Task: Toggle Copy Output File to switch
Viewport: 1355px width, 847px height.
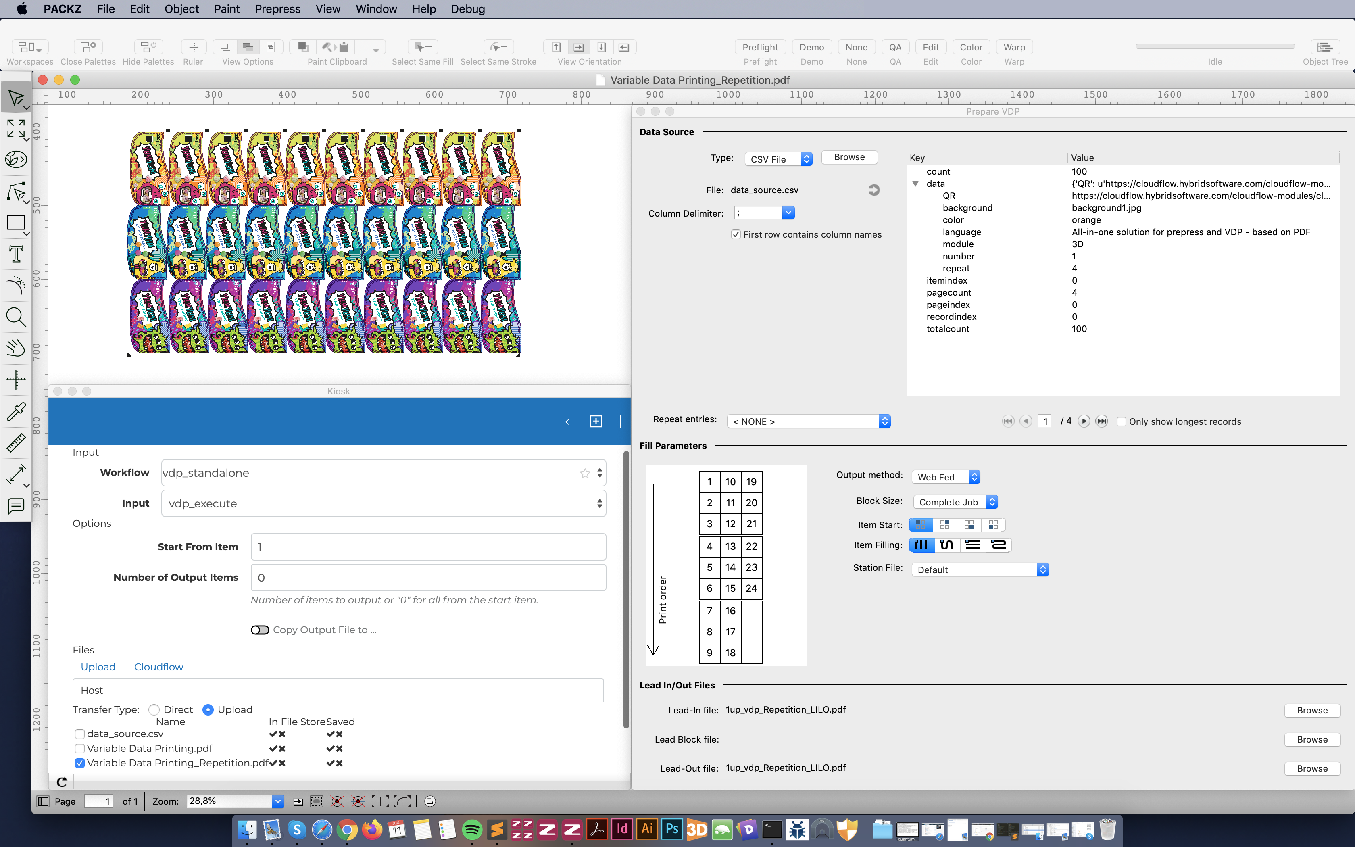Action: pos(260,630)
